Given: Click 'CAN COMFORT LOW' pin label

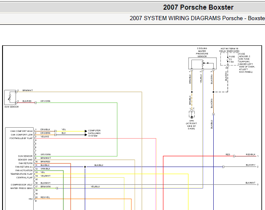Looking at the screenshot, I should [x=21, y=135].
